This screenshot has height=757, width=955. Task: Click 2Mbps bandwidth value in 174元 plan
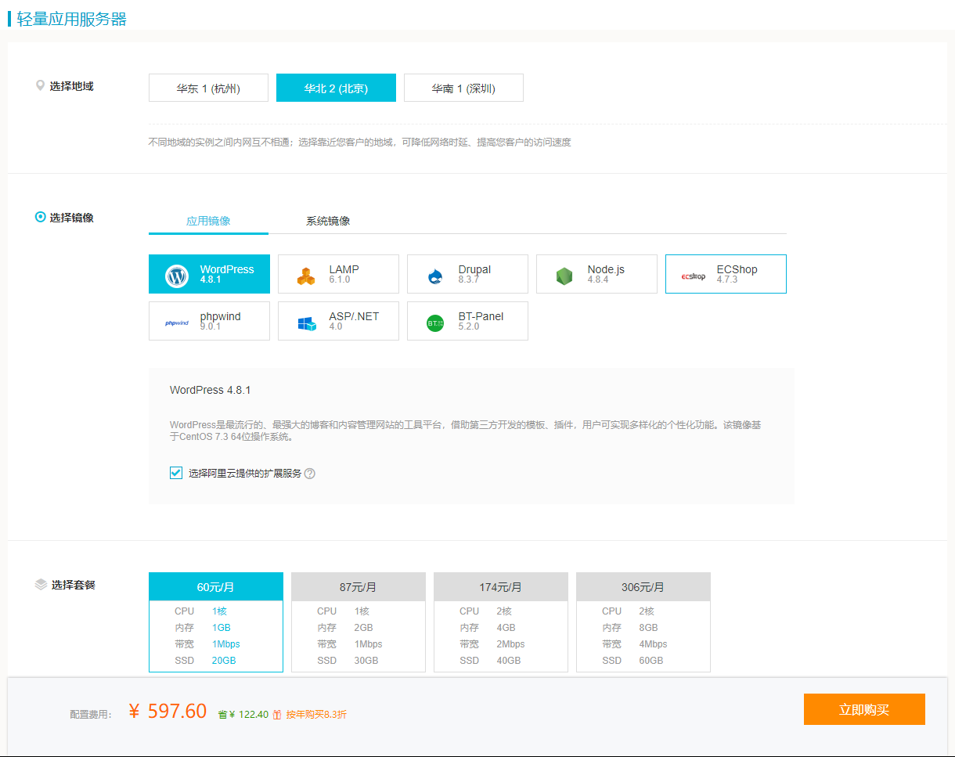[510, 644]
